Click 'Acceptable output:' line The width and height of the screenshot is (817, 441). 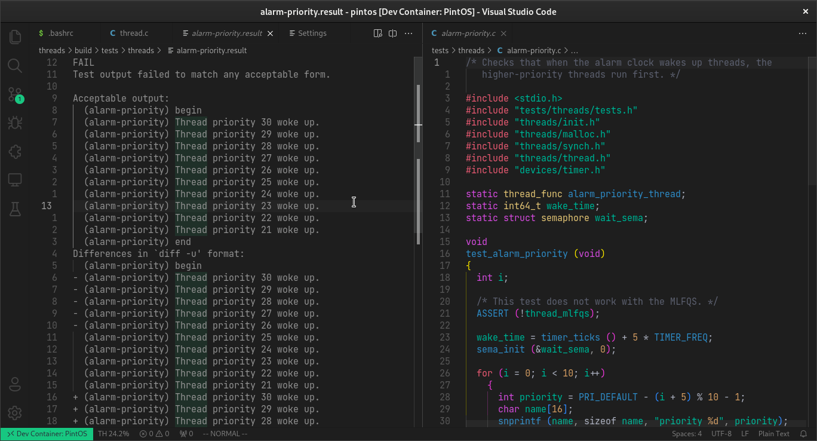pos(121,99)
